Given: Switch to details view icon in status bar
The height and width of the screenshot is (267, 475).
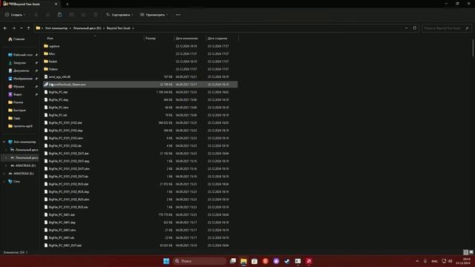Looking at the screenshot, I should tap(466, 252).
